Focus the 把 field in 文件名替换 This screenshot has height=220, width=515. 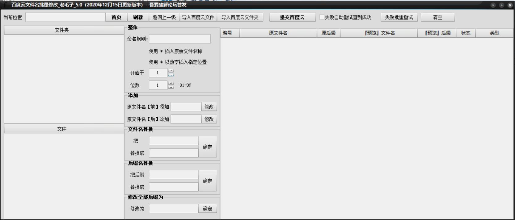pos(174,141)
